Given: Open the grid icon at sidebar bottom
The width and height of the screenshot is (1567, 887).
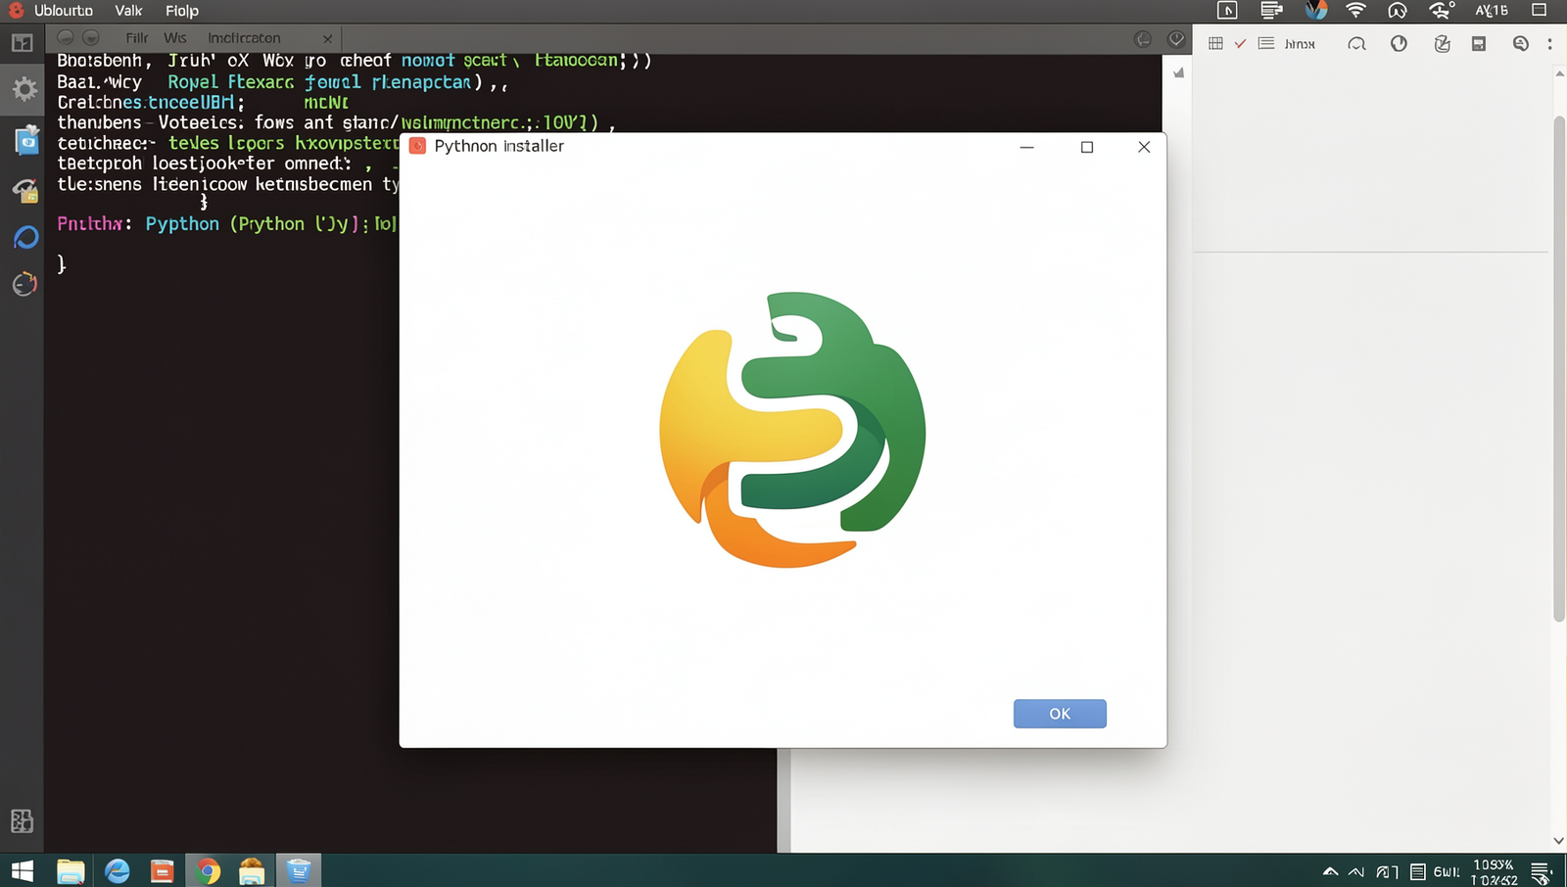Looking at the screenshot, I should click(x=22, y=820).
